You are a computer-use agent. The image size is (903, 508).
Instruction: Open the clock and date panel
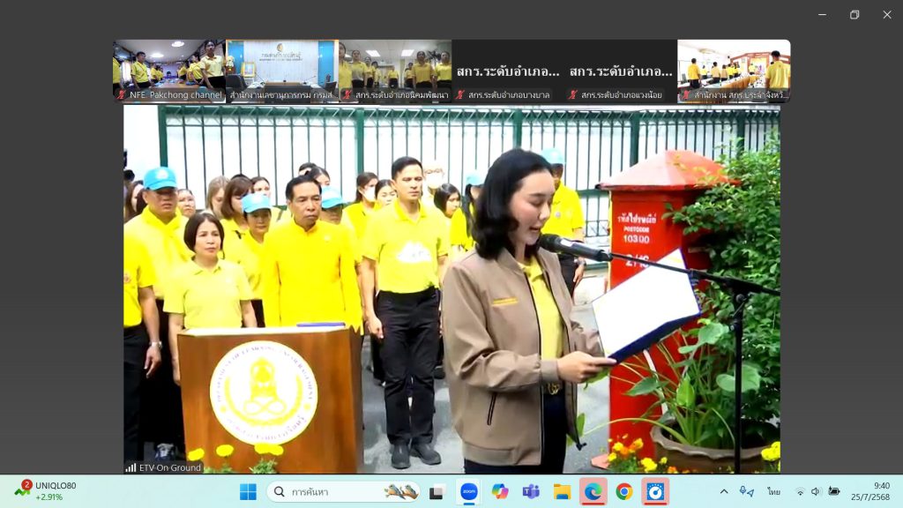pyautogui.click(x=869, y=491)
